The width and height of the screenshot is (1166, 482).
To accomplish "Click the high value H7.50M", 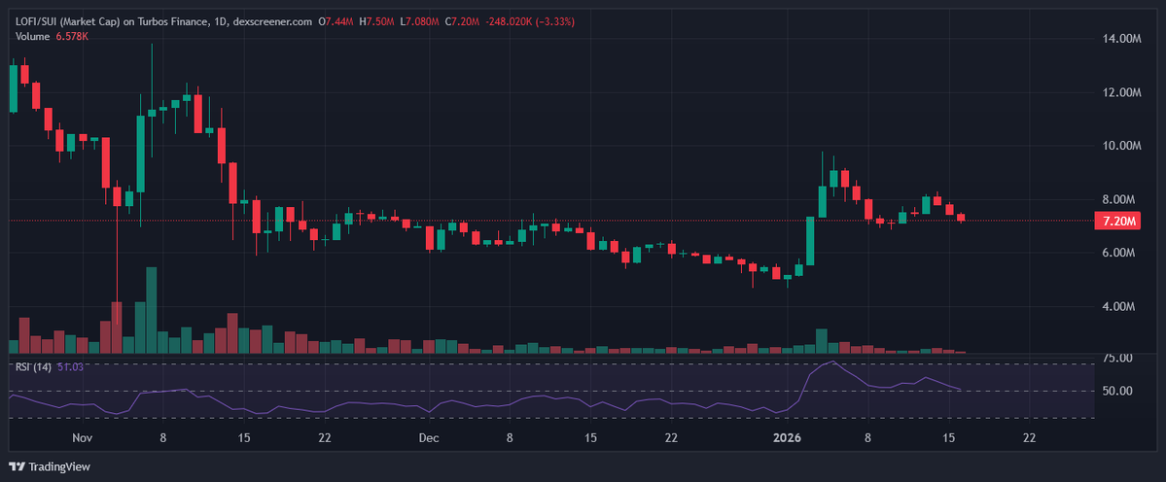I will 377,21.
